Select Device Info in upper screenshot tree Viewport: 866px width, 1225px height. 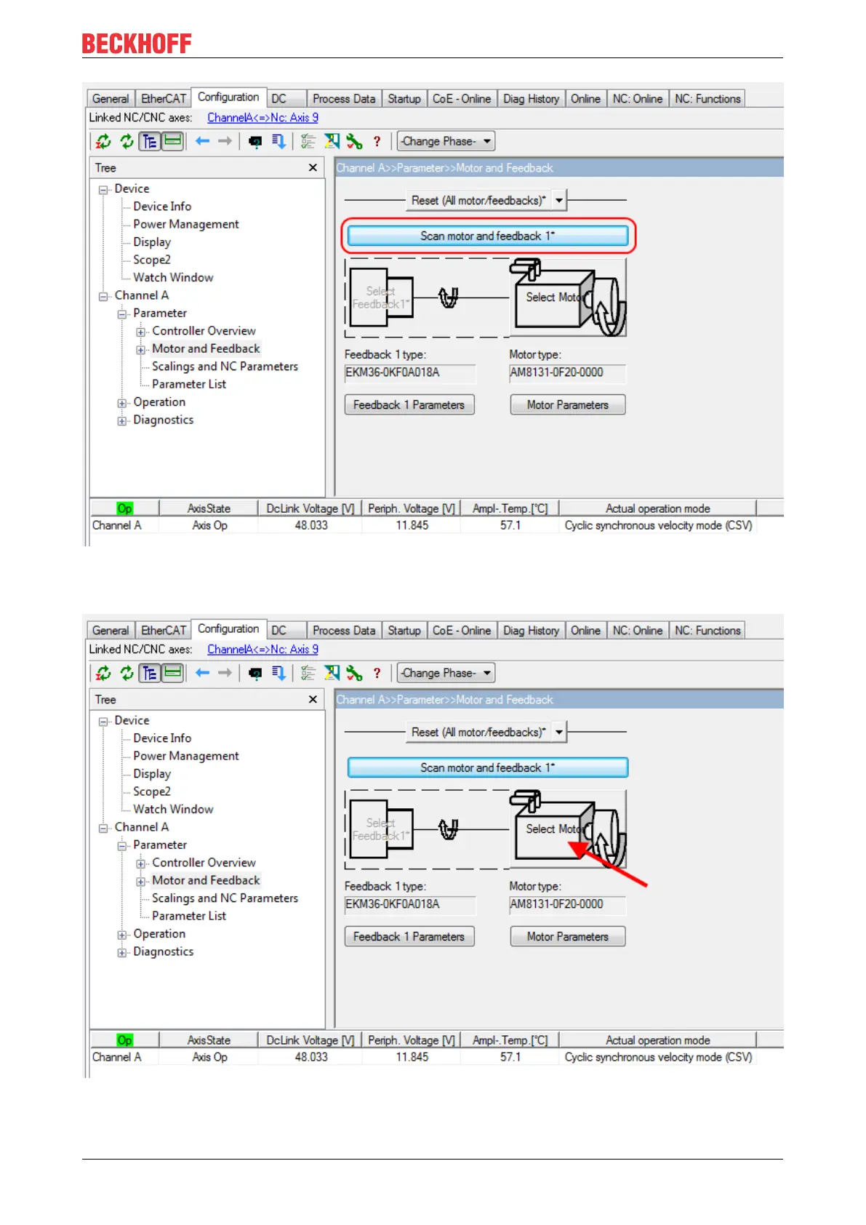point(162,207)
